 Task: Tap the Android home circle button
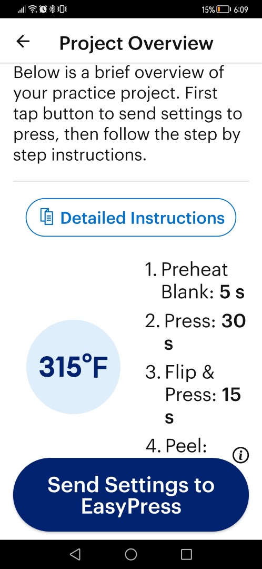click(131, 554)
